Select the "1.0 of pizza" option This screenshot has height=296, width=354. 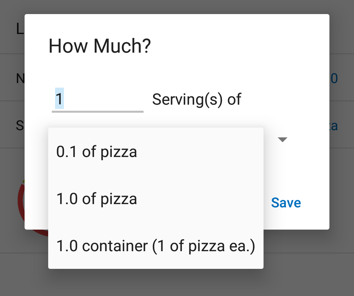pyautogui.click(x=97, y=199)
